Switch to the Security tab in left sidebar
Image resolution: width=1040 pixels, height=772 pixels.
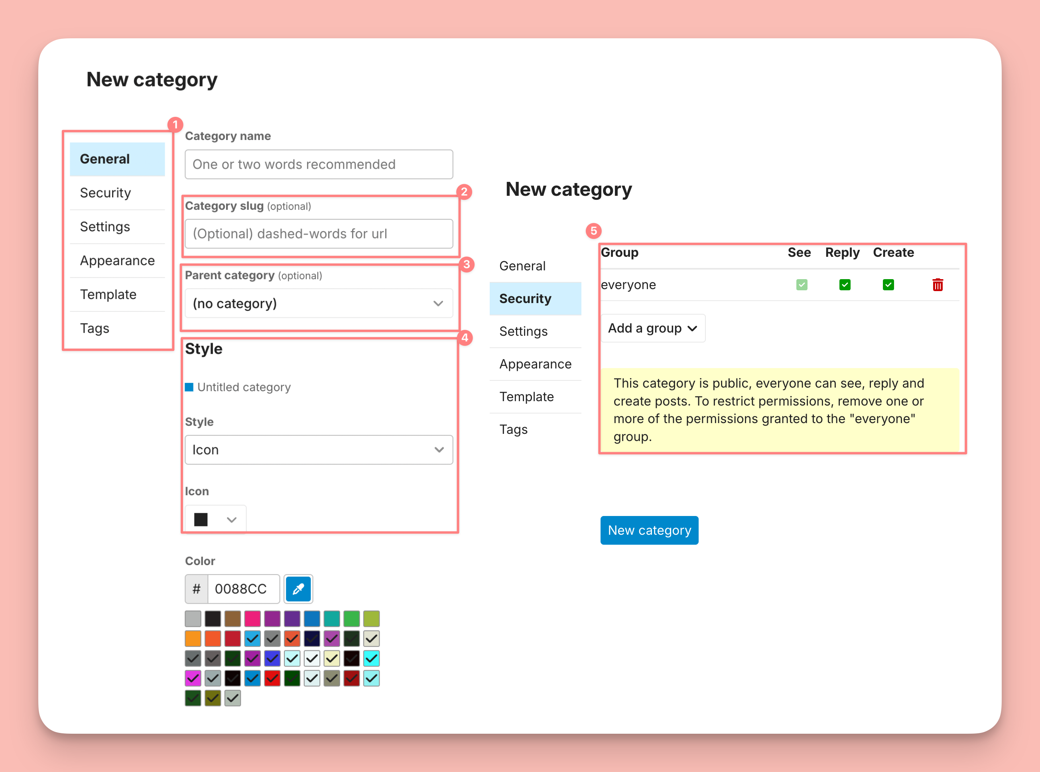coord(106,193)
